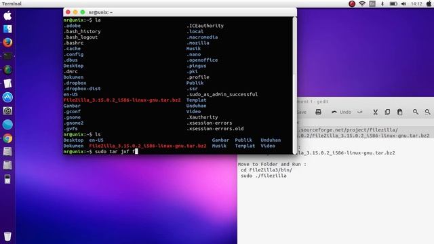Viewport: 434px width, 244px height.
Task: Click the 'cd FileZilla3/bin/' line in gedit
Action: (267, 170)
